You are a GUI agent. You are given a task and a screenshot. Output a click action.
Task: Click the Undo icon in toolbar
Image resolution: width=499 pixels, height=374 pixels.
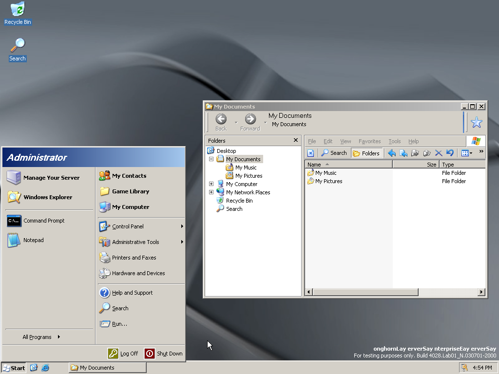[450, 153]
